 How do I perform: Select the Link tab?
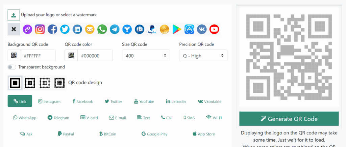coord(20,101)
